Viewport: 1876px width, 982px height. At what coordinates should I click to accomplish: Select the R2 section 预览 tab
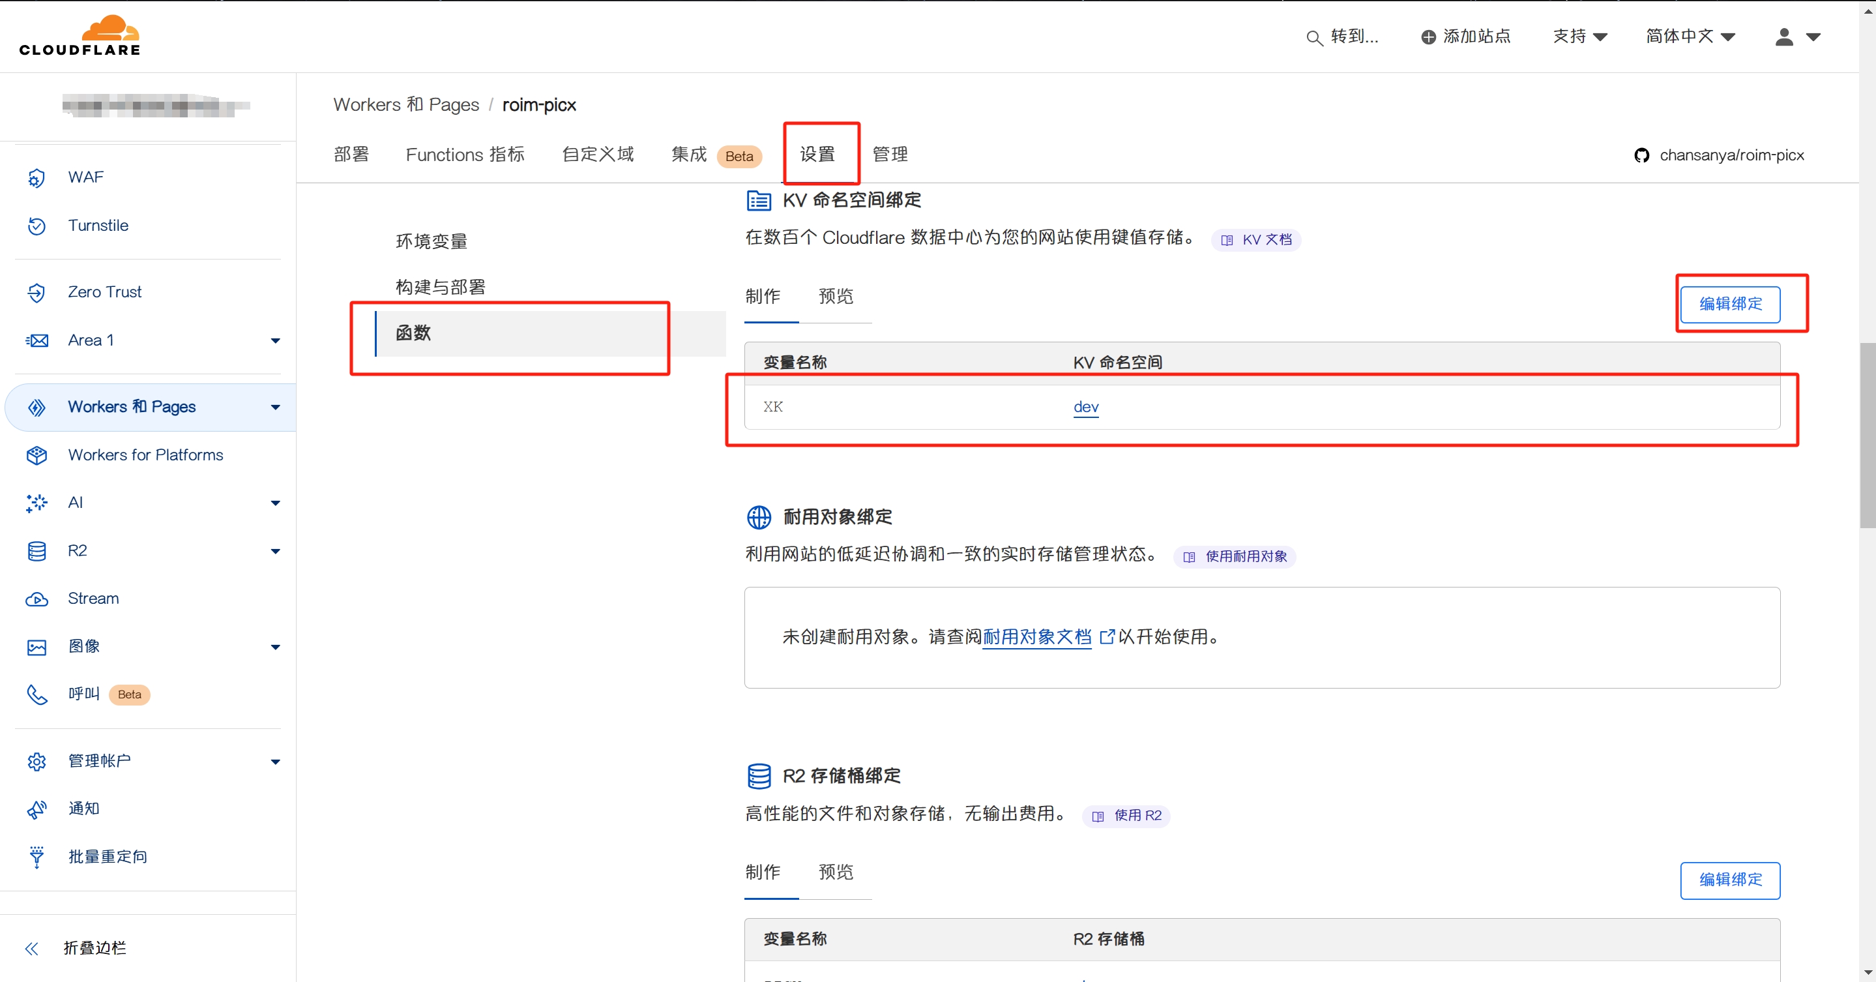[x=835, y=872]
